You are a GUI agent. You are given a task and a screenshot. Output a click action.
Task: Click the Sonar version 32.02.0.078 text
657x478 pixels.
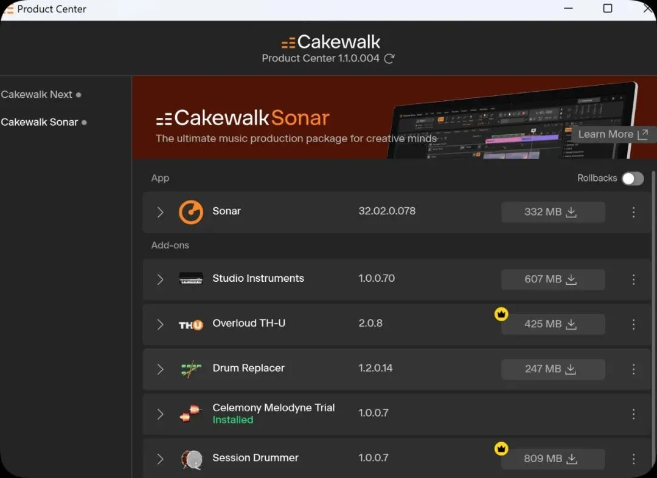coord(387,211)
